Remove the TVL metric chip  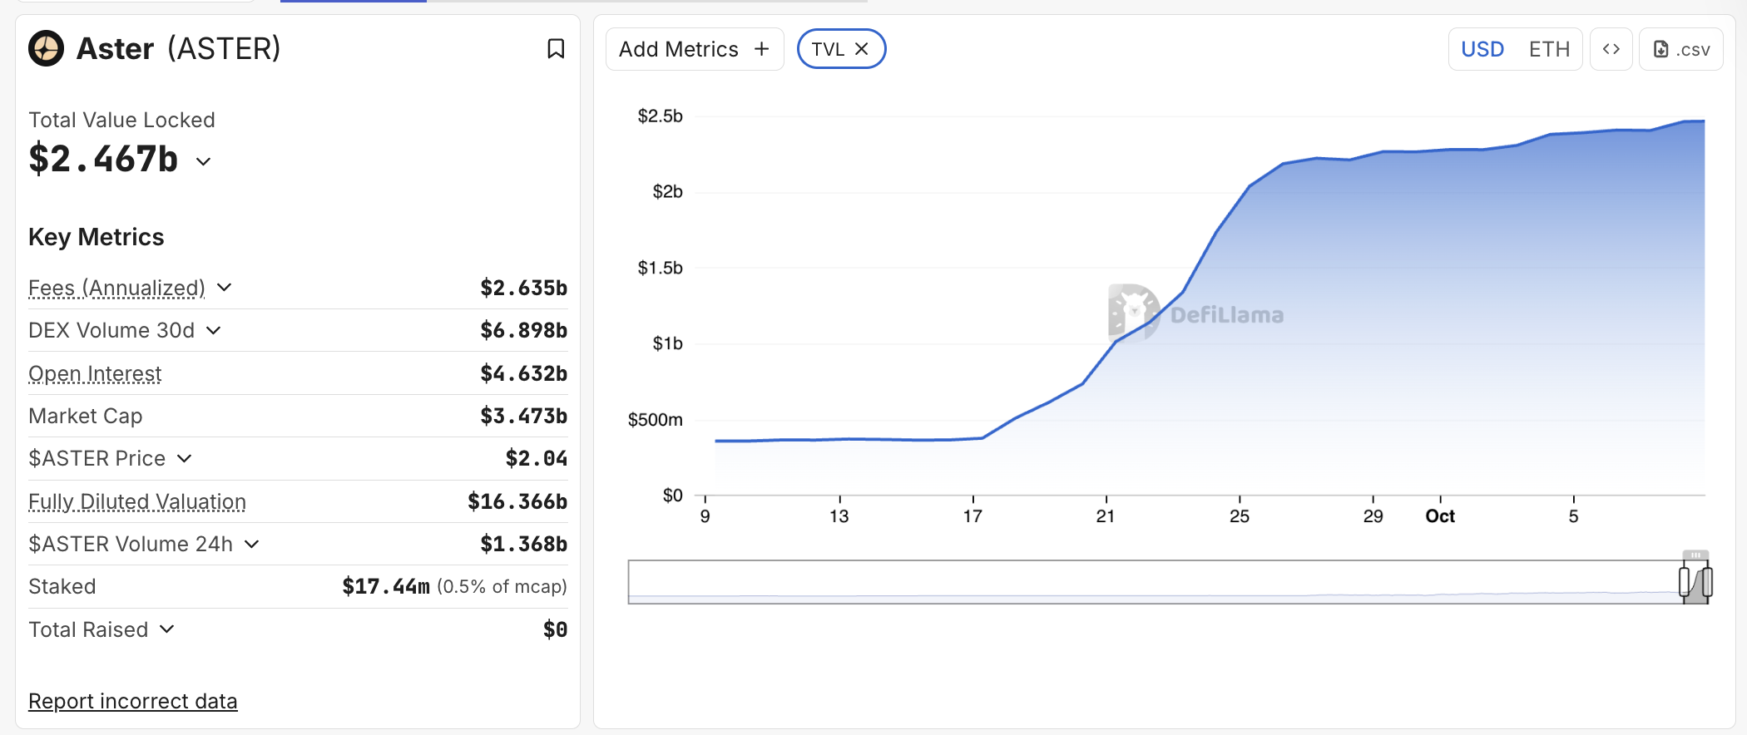tap(862, 49)
